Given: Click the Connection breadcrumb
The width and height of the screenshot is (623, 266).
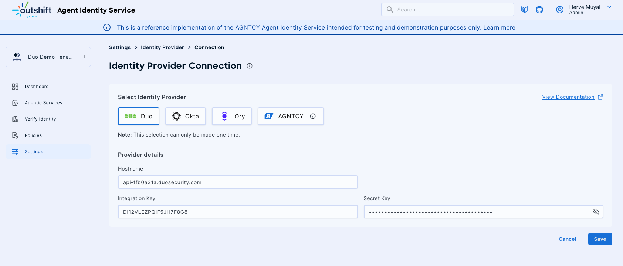Looking at the screenshot, I should pos(209,47).
